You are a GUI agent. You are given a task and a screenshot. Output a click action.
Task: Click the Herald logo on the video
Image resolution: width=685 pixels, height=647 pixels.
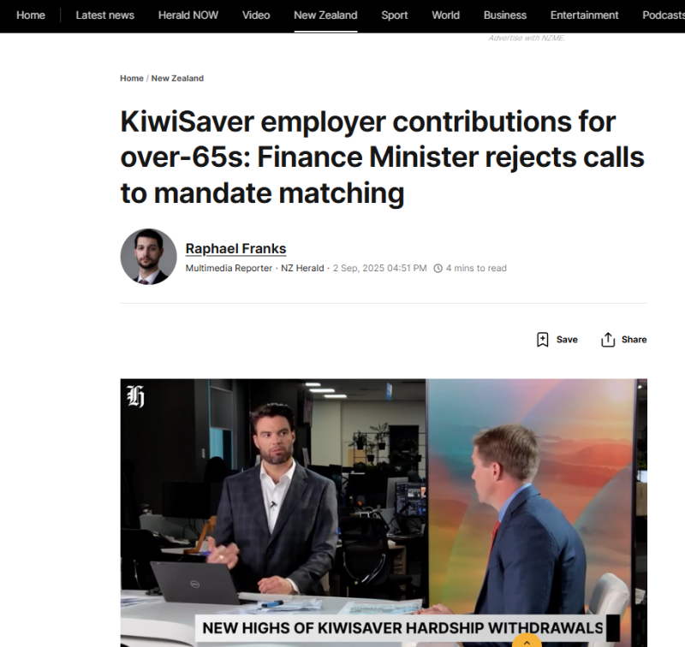click(135, 396)
